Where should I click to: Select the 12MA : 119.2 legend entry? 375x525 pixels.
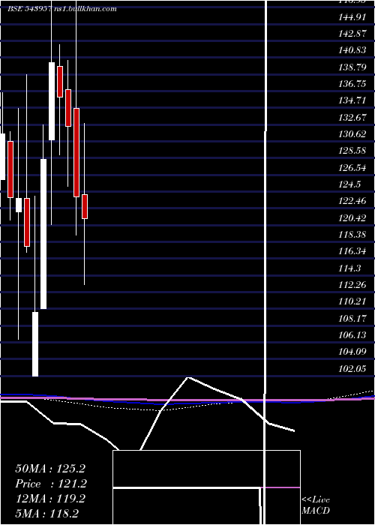point(50,499)
